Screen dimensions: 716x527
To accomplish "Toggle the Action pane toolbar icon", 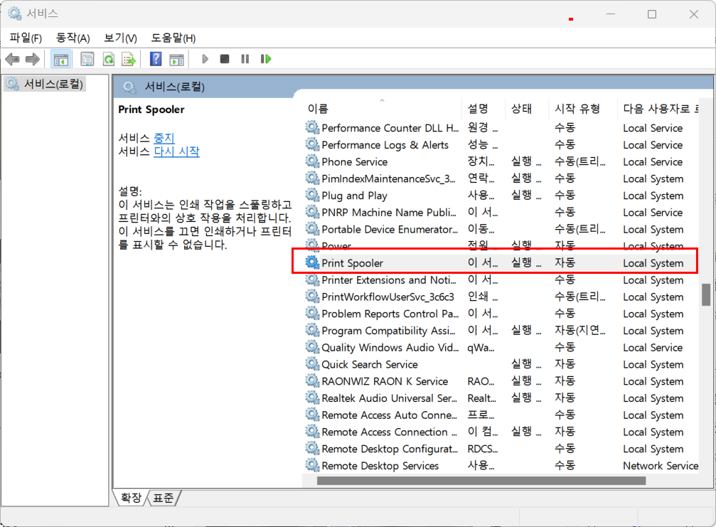I will tap(177, 59).
